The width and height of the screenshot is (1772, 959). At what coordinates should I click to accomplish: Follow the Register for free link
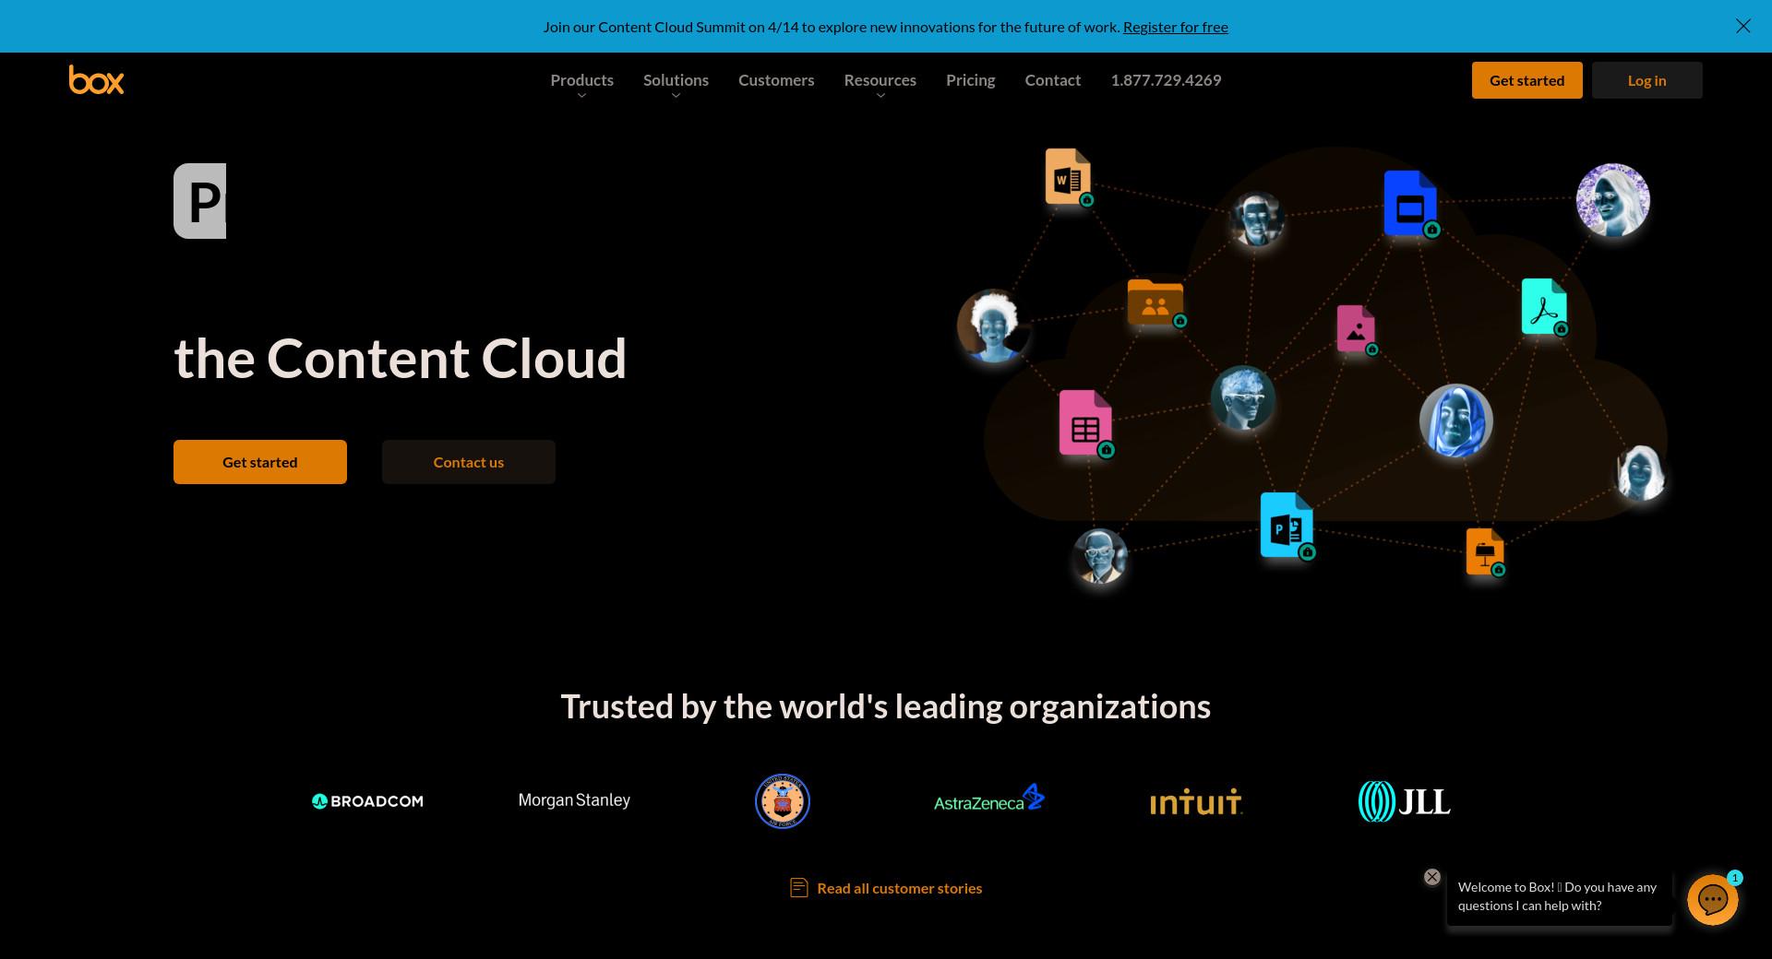pyautogui.click(x=1176, y=27)
